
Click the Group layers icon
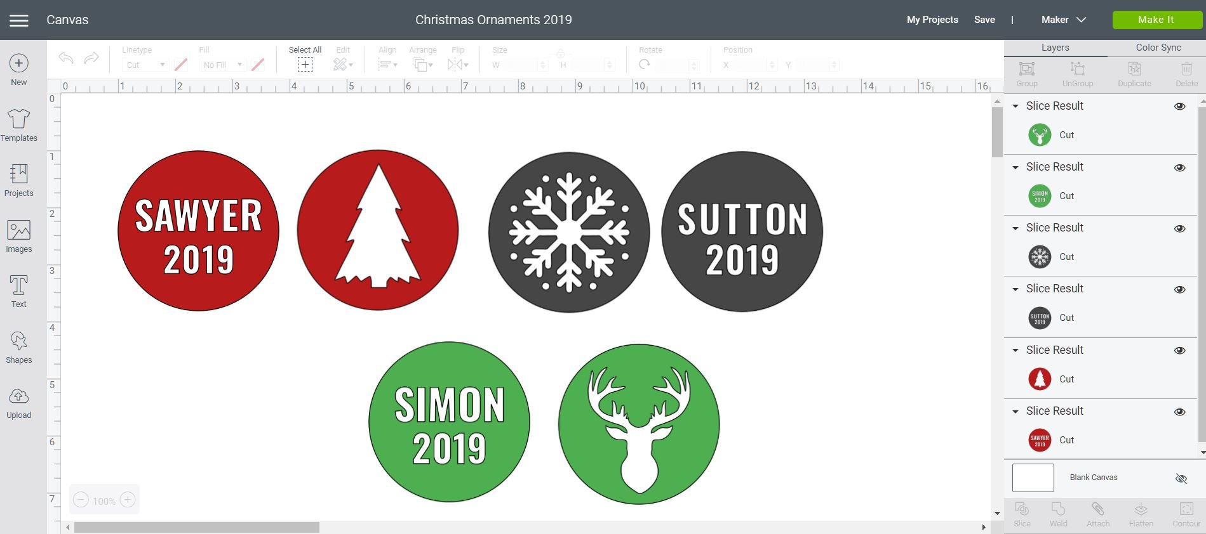click(x=1027, y=68)
